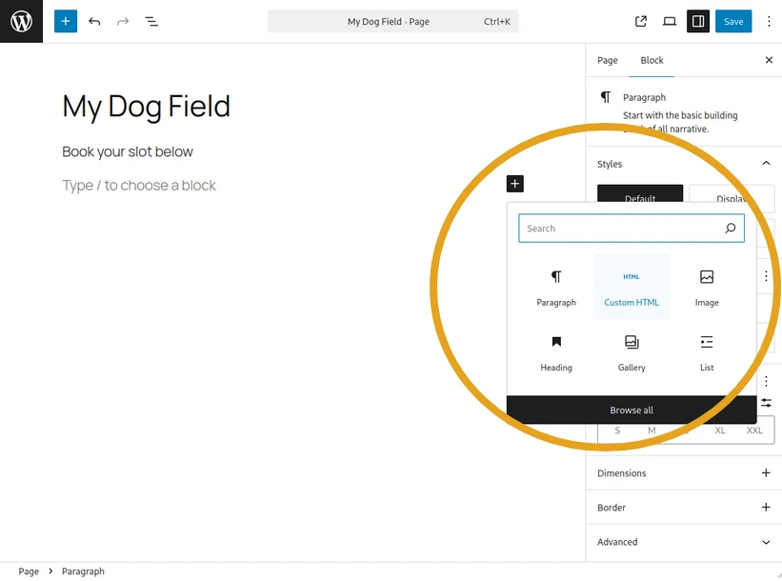Switch to the Page tab in the sidebar

(x=607, y=59)
